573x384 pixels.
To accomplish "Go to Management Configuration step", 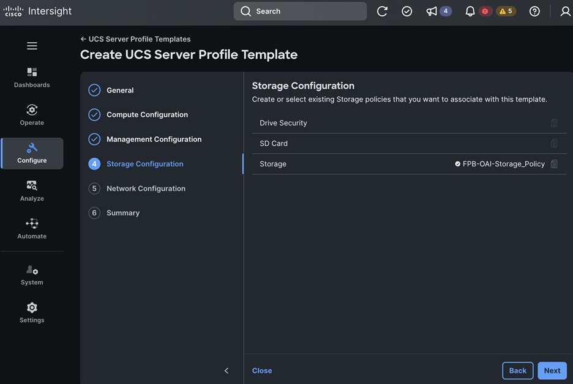I will click(x=145, y=139).
